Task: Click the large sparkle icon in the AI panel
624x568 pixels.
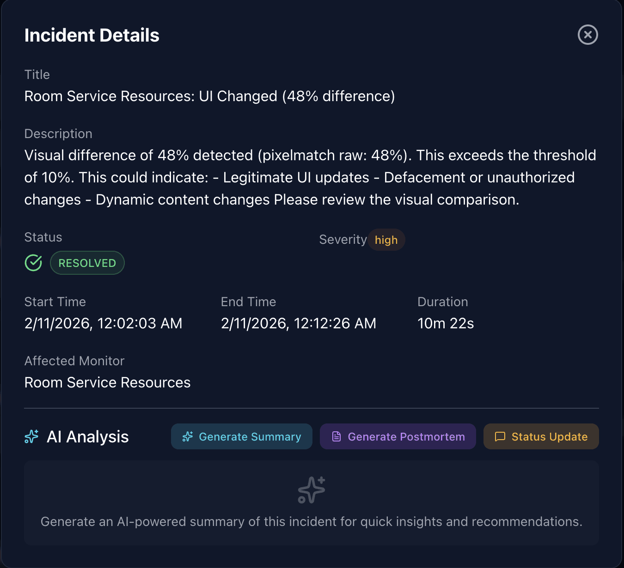Action: [311, 489]
